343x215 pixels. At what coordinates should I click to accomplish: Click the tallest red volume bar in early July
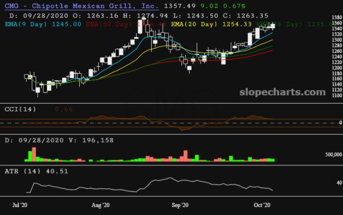point(34,153)
